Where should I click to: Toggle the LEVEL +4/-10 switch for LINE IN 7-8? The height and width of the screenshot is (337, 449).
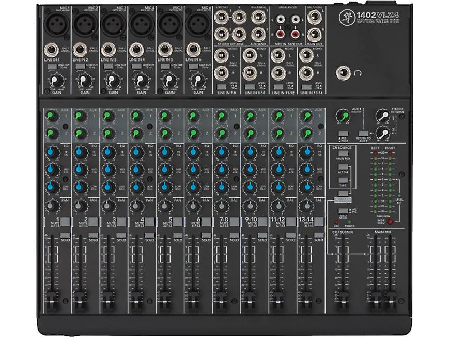point(222,87)
